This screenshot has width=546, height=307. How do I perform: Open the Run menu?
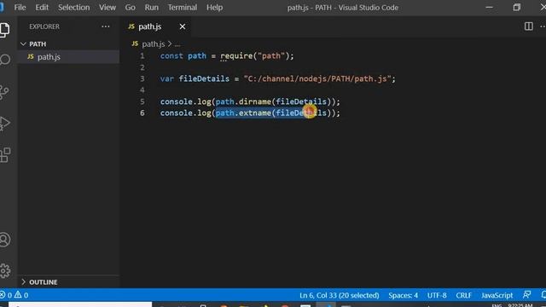coord(152,8)
